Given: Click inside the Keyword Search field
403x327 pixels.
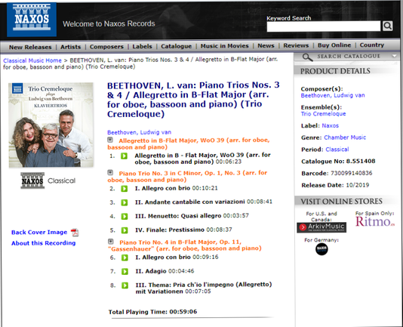Looking at the screenshot, I should click(324, 26).
